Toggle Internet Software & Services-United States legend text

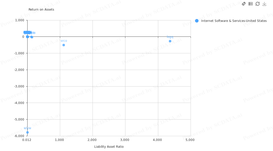tap(234, 21)
